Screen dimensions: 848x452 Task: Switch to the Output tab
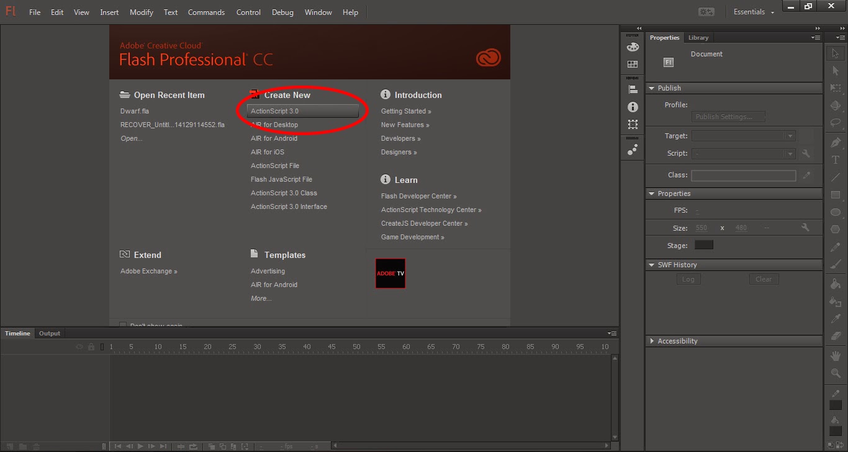click(x=50, y=334)
